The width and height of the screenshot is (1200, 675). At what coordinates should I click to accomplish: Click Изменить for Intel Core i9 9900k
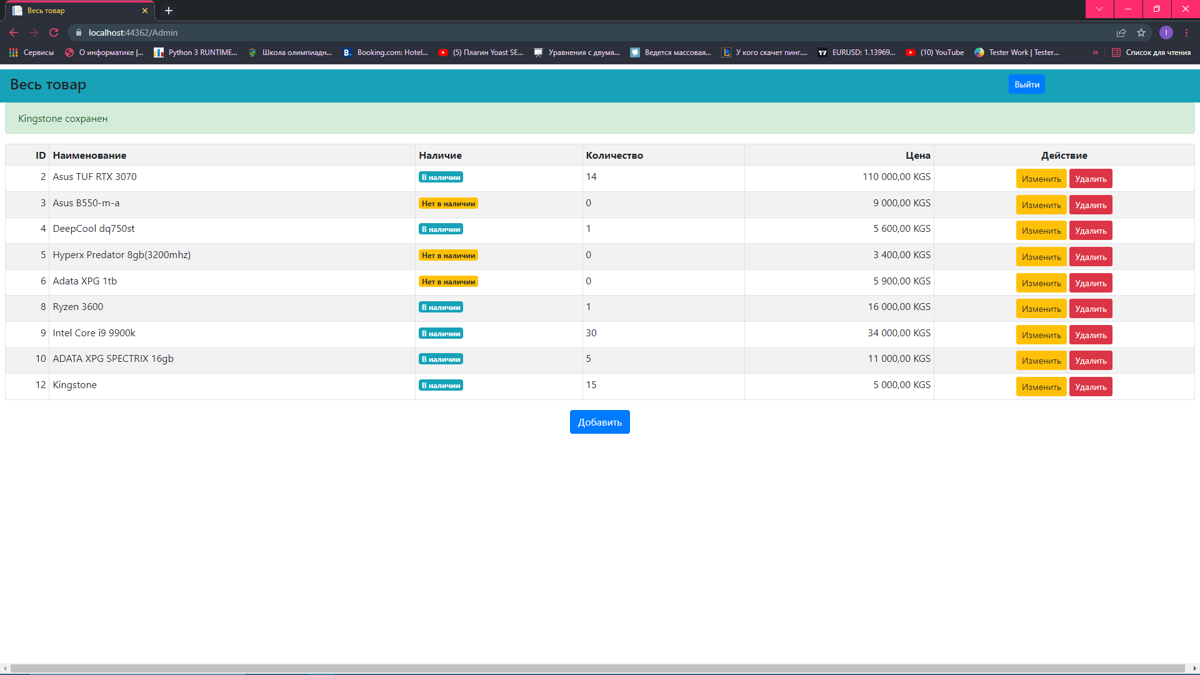click(x=1041, y=335)
